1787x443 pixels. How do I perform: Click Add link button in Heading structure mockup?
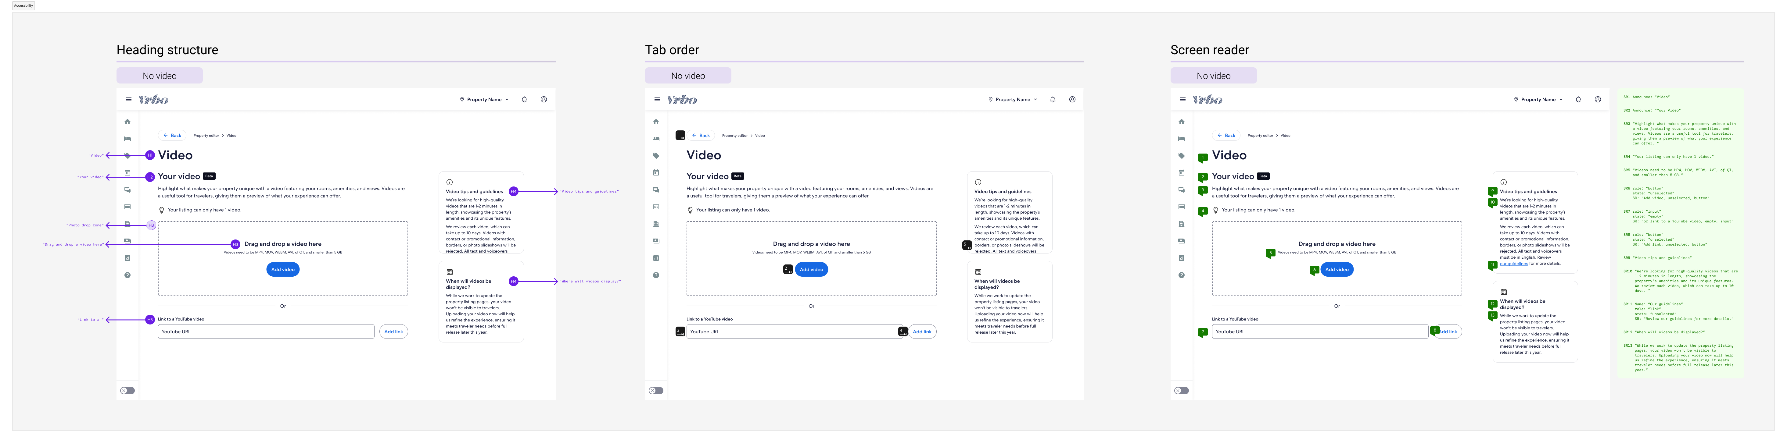coord(393,331)
